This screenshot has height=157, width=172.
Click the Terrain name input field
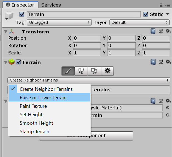(84, 14)
